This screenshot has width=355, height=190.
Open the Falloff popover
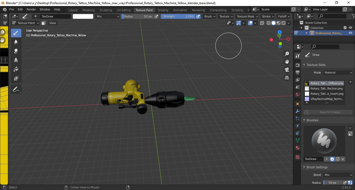pos(284,16)
